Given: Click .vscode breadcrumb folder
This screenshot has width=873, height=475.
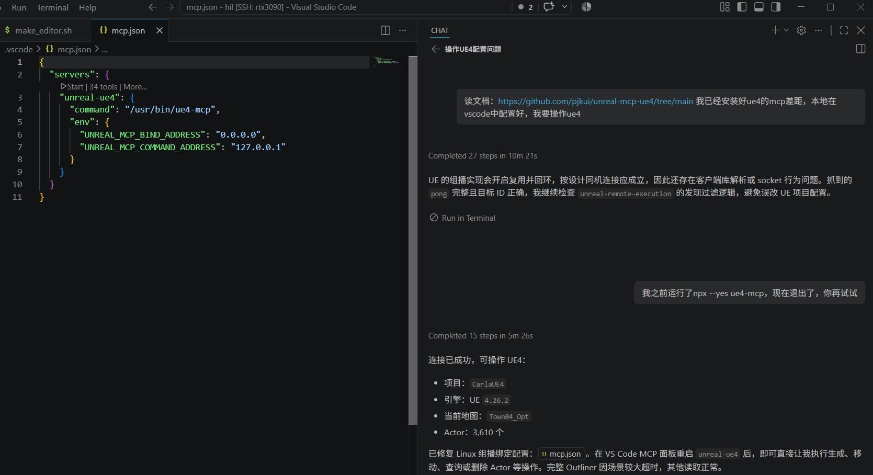Looking at the screenshot, I should tap(19, 49).
